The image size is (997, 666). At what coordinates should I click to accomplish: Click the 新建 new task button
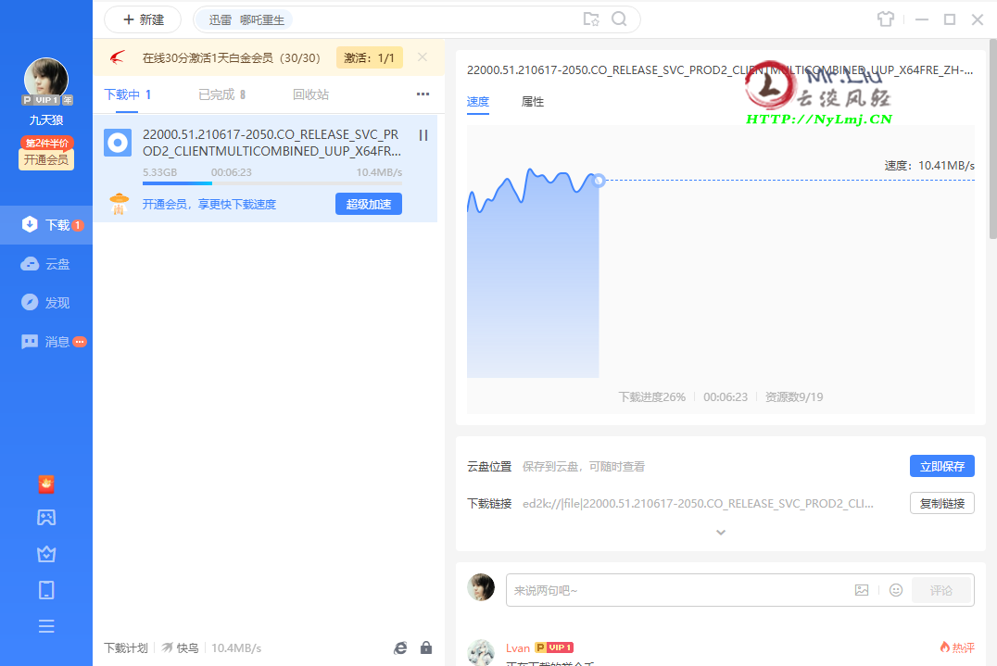(x=143, y=19)
